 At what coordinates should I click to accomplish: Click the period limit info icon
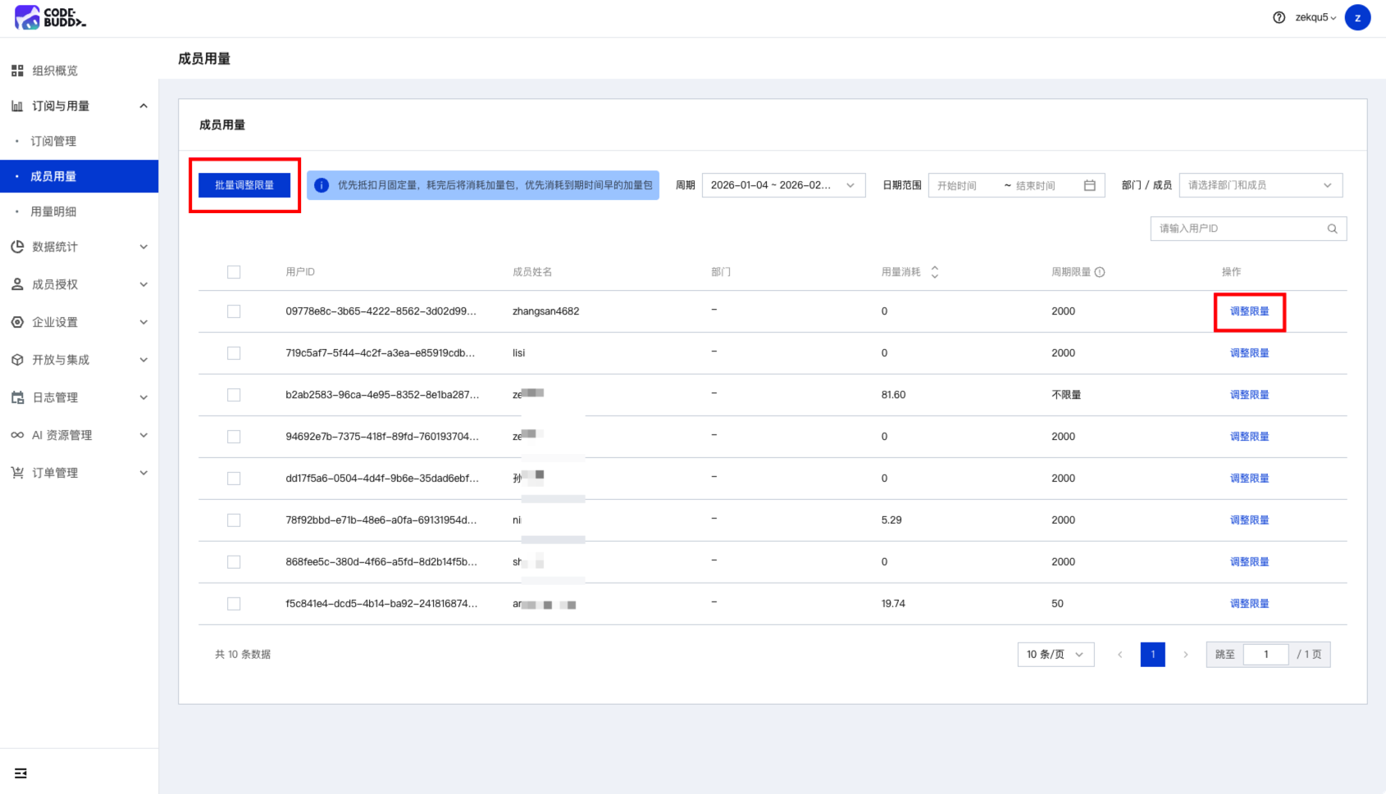coord(1100,272)
